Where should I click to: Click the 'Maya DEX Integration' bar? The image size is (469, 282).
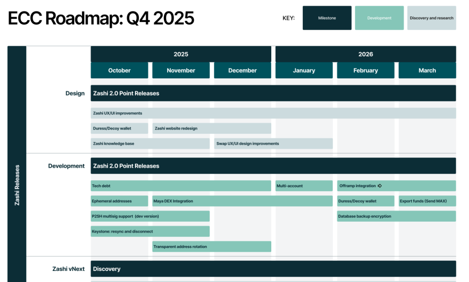pyautogui.click(x=242, y=201)
